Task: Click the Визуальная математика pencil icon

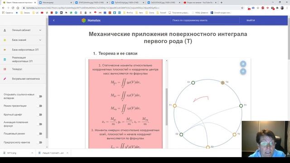Action: pos(5,79)
